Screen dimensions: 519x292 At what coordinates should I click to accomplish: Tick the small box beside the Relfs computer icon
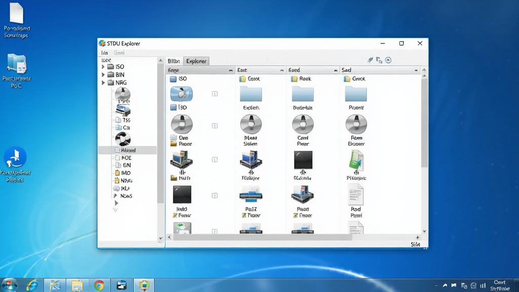point(215,160)
